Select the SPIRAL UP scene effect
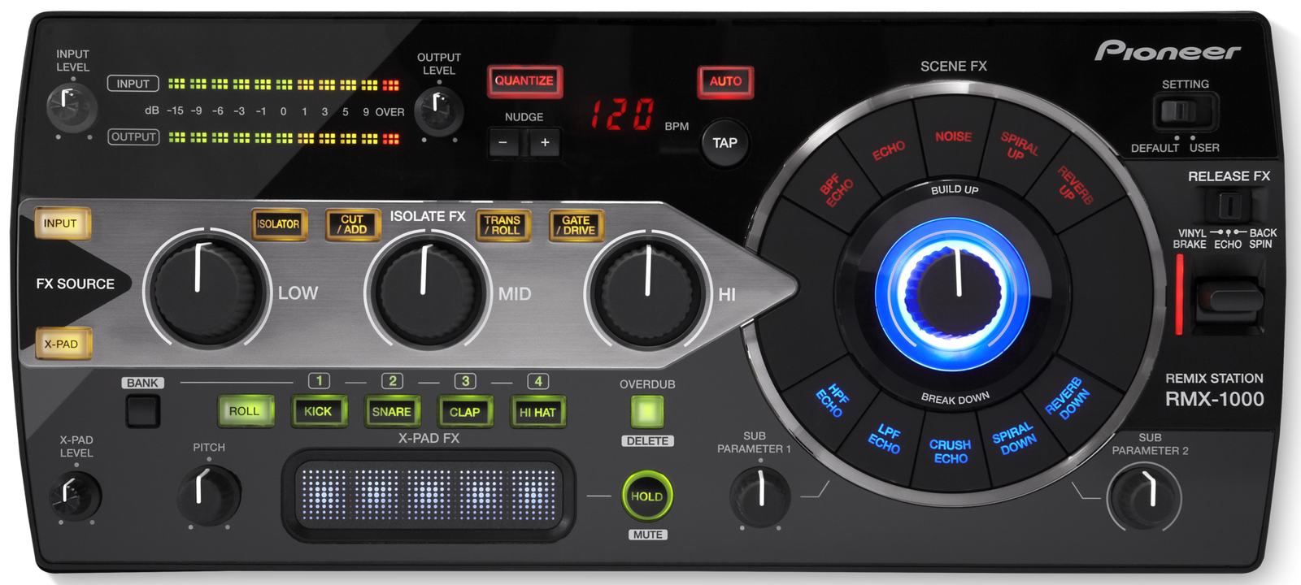 click(x=1018, y=147)
